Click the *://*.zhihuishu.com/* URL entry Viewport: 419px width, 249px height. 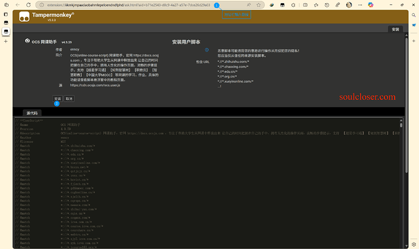tap(233, 62)
